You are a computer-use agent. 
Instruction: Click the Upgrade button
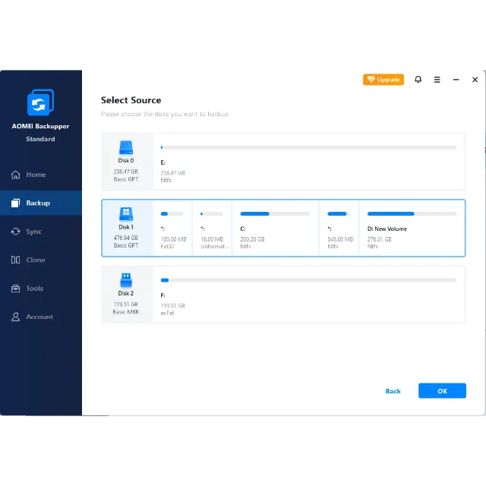click(x=383, y=80)
